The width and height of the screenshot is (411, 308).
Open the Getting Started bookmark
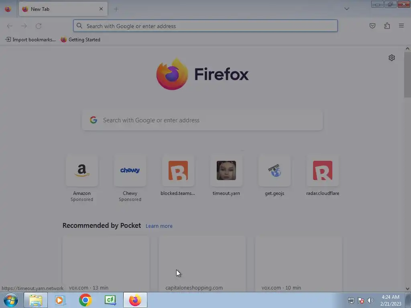(80, 40)
